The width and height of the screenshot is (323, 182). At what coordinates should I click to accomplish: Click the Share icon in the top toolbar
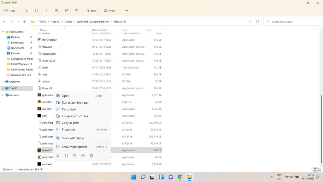(x=67, y=10)
